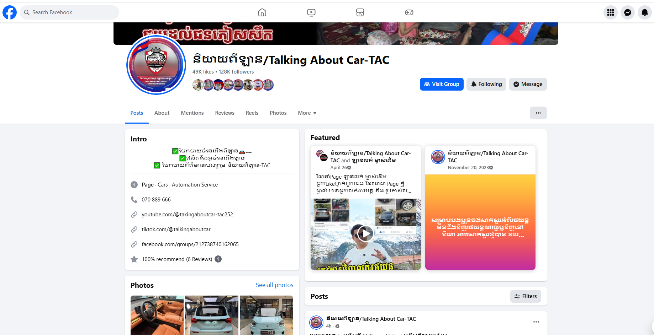Open the Video (Watch) icon
The height and width of the screenshot is (335, 654).
[x=311, y=12]
